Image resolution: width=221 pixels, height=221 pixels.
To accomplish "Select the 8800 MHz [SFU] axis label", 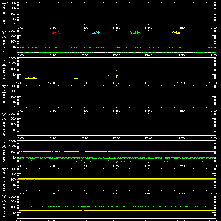I will point(4,179).
